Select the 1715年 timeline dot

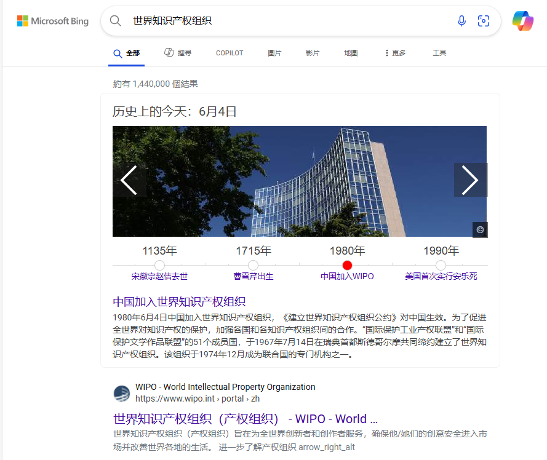click(254, 266)
